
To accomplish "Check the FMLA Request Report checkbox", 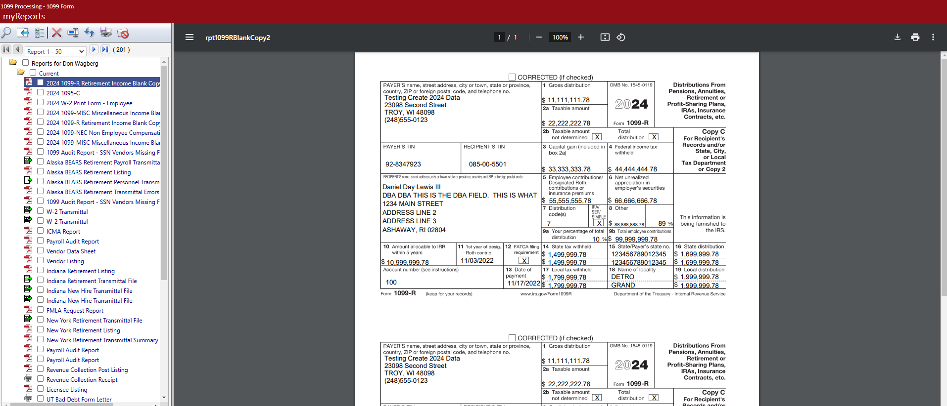I will [41, 310].
